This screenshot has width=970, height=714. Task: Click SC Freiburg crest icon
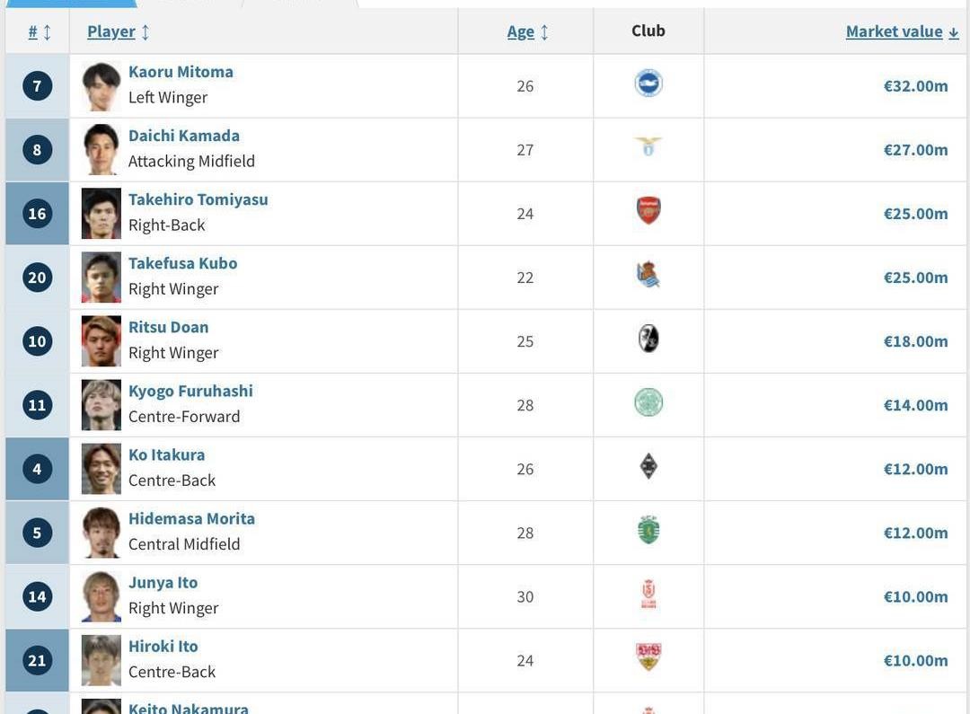pos(648,339)
